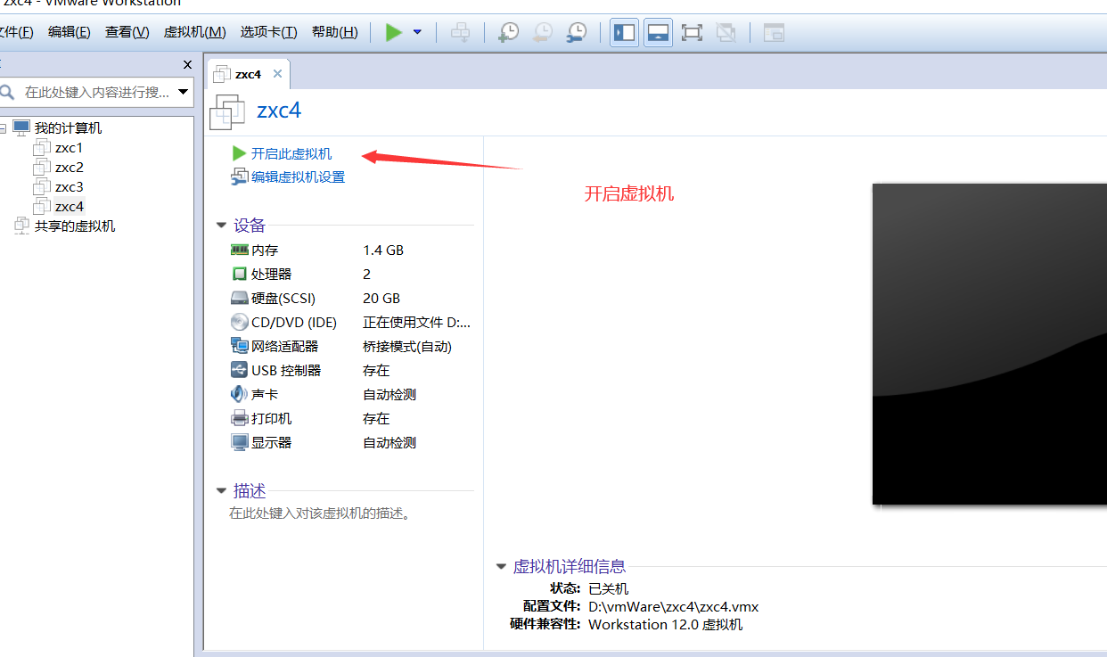
Task: Take a snapshot of this virtual machine
Action: [x=508, y=33]
